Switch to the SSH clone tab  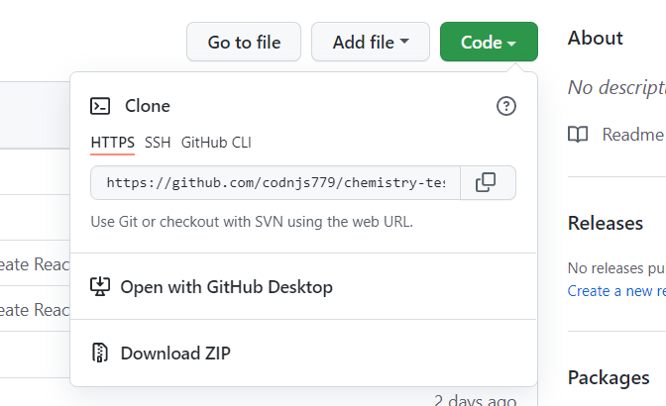pyautogui.click(x=158, y=143)
